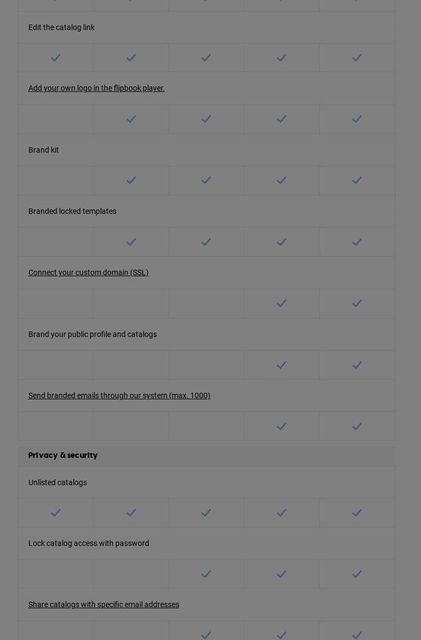This screenshot has height=640, width=421.
Task: Click 'Lock catalog access with password' label
Action: click(89, 543)
